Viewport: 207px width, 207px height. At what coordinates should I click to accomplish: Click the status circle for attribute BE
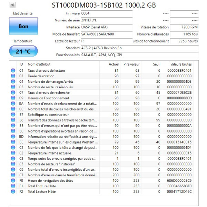pyautogui.click(x=13, y=142)
